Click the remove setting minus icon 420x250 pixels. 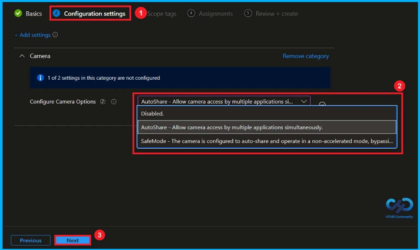(x=322, y=104)
